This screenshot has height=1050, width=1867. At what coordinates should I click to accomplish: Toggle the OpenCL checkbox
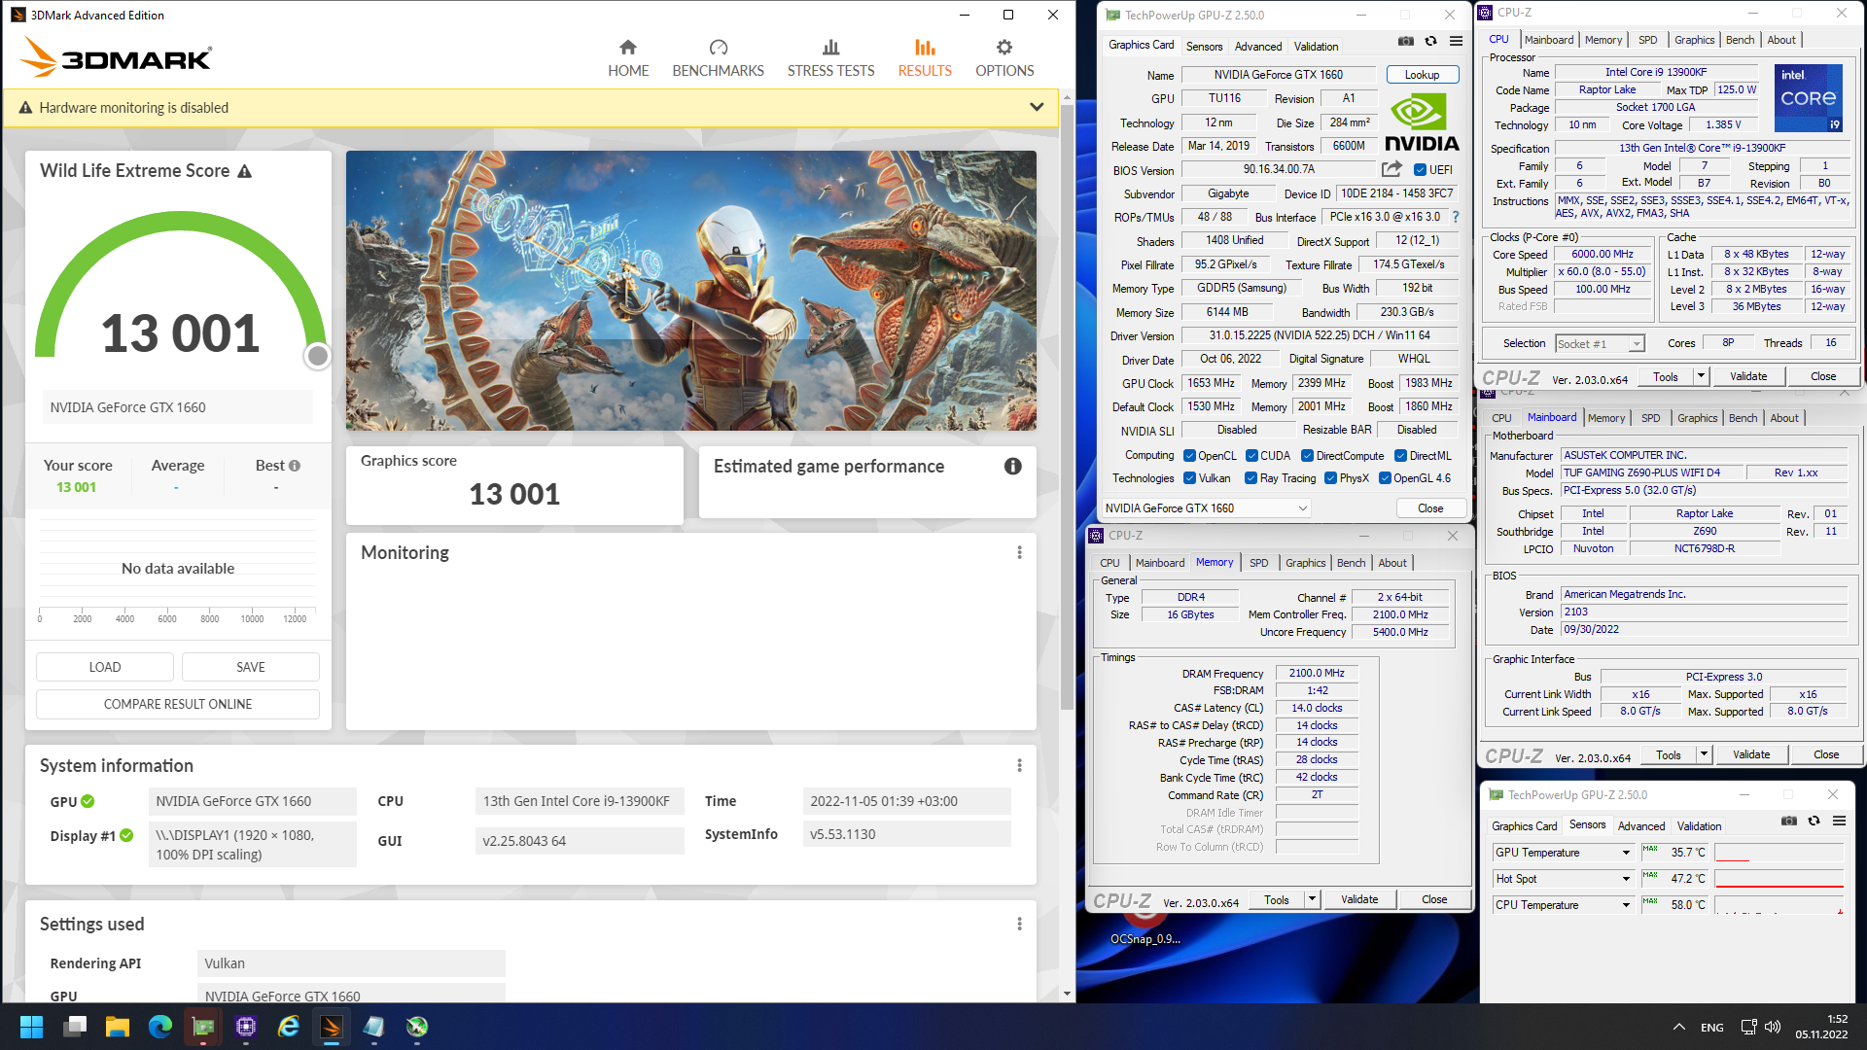point(1189,456)
